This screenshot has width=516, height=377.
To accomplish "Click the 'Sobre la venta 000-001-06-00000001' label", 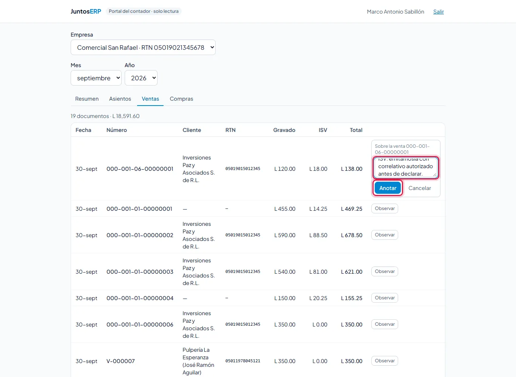I will pos(402,149).
